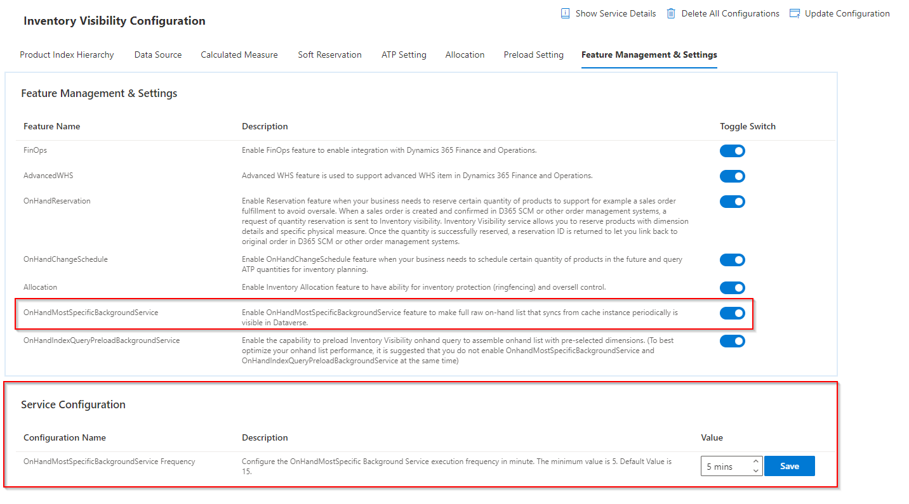909x504 pixels.
Task: Increase the frequency value with up arrow
Action: pyautogui.click(x=755, y=462)
